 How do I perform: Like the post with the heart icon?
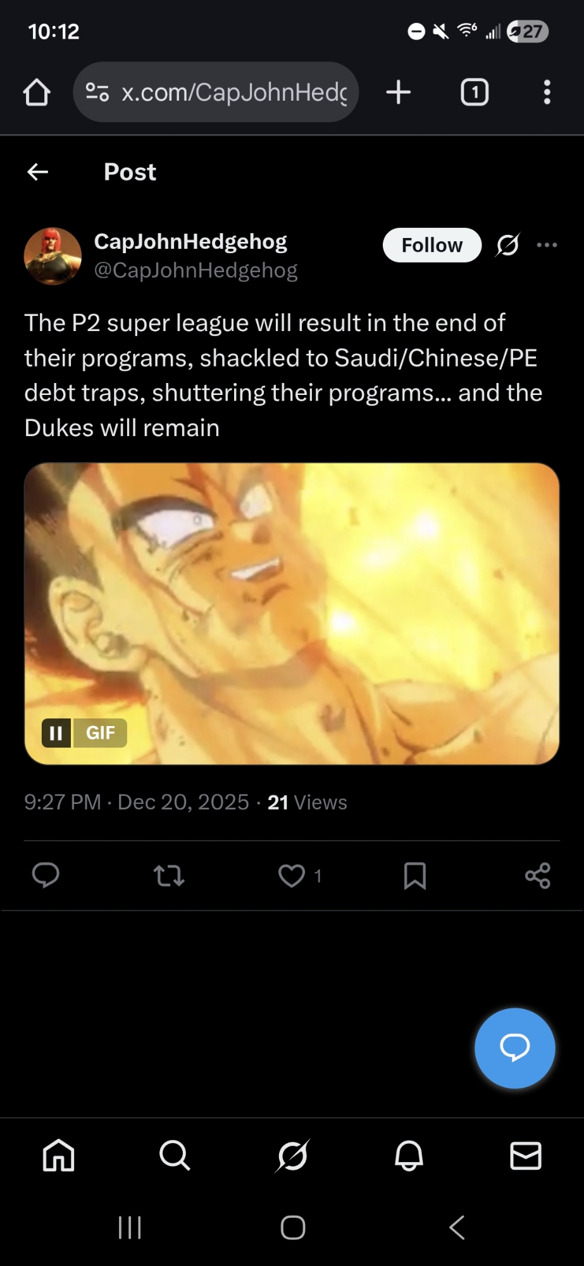[x=292, y=875]
